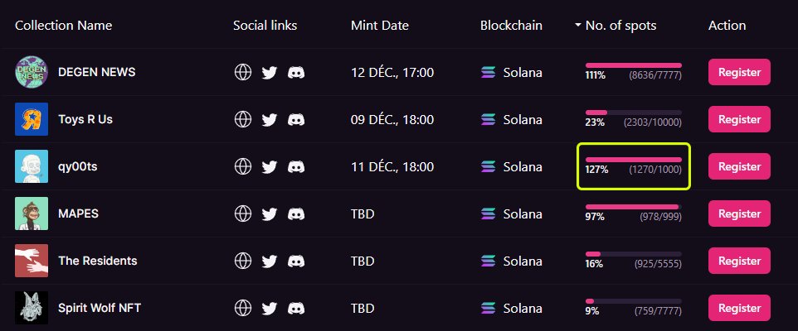Open Spirit Wolf NFT Discord icon

point(296,308)
